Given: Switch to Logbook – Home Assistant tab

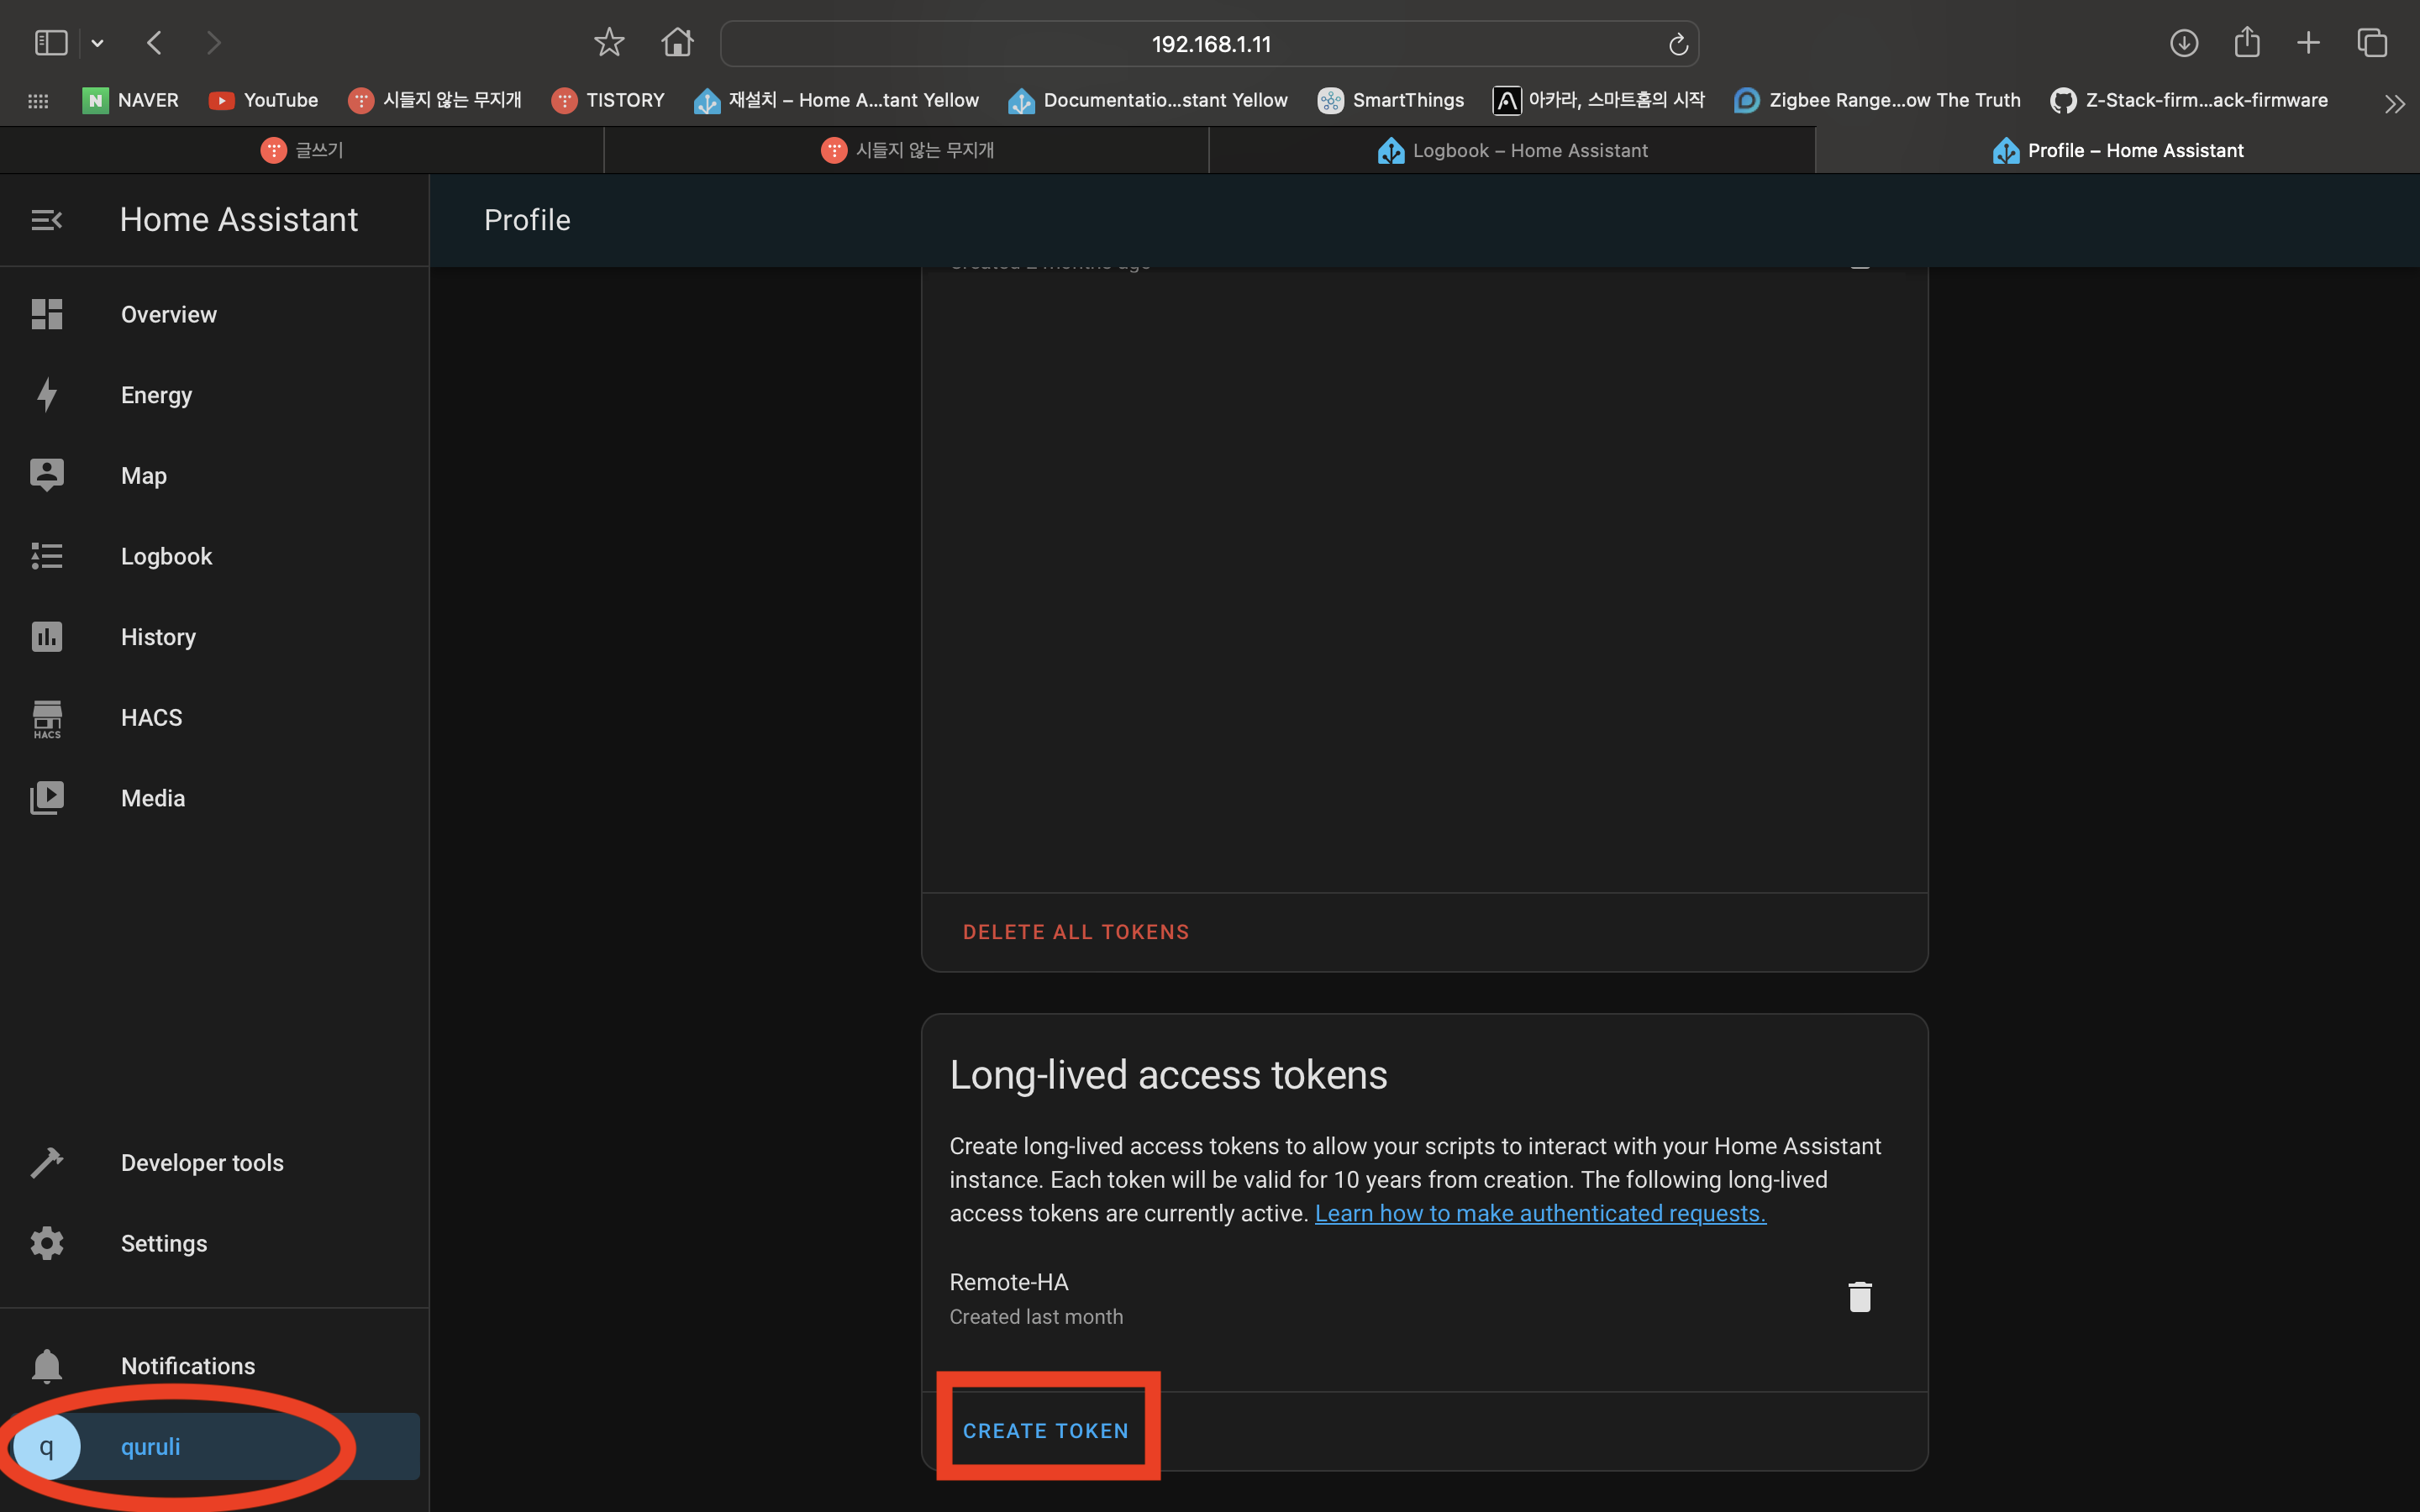Looking at the screenshot, I should click(1512, 150).
